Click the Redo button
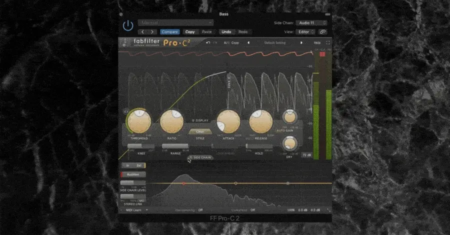 pyautogui.click(x=243, y=32)
